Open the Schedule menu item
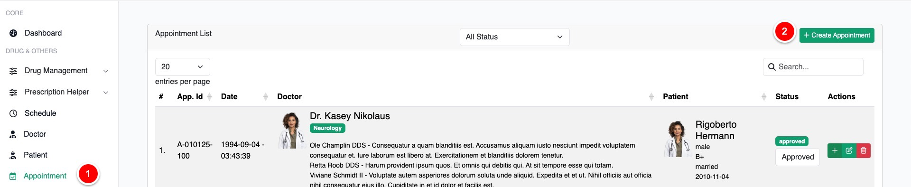The image size is (911, 187). point(40,113)
